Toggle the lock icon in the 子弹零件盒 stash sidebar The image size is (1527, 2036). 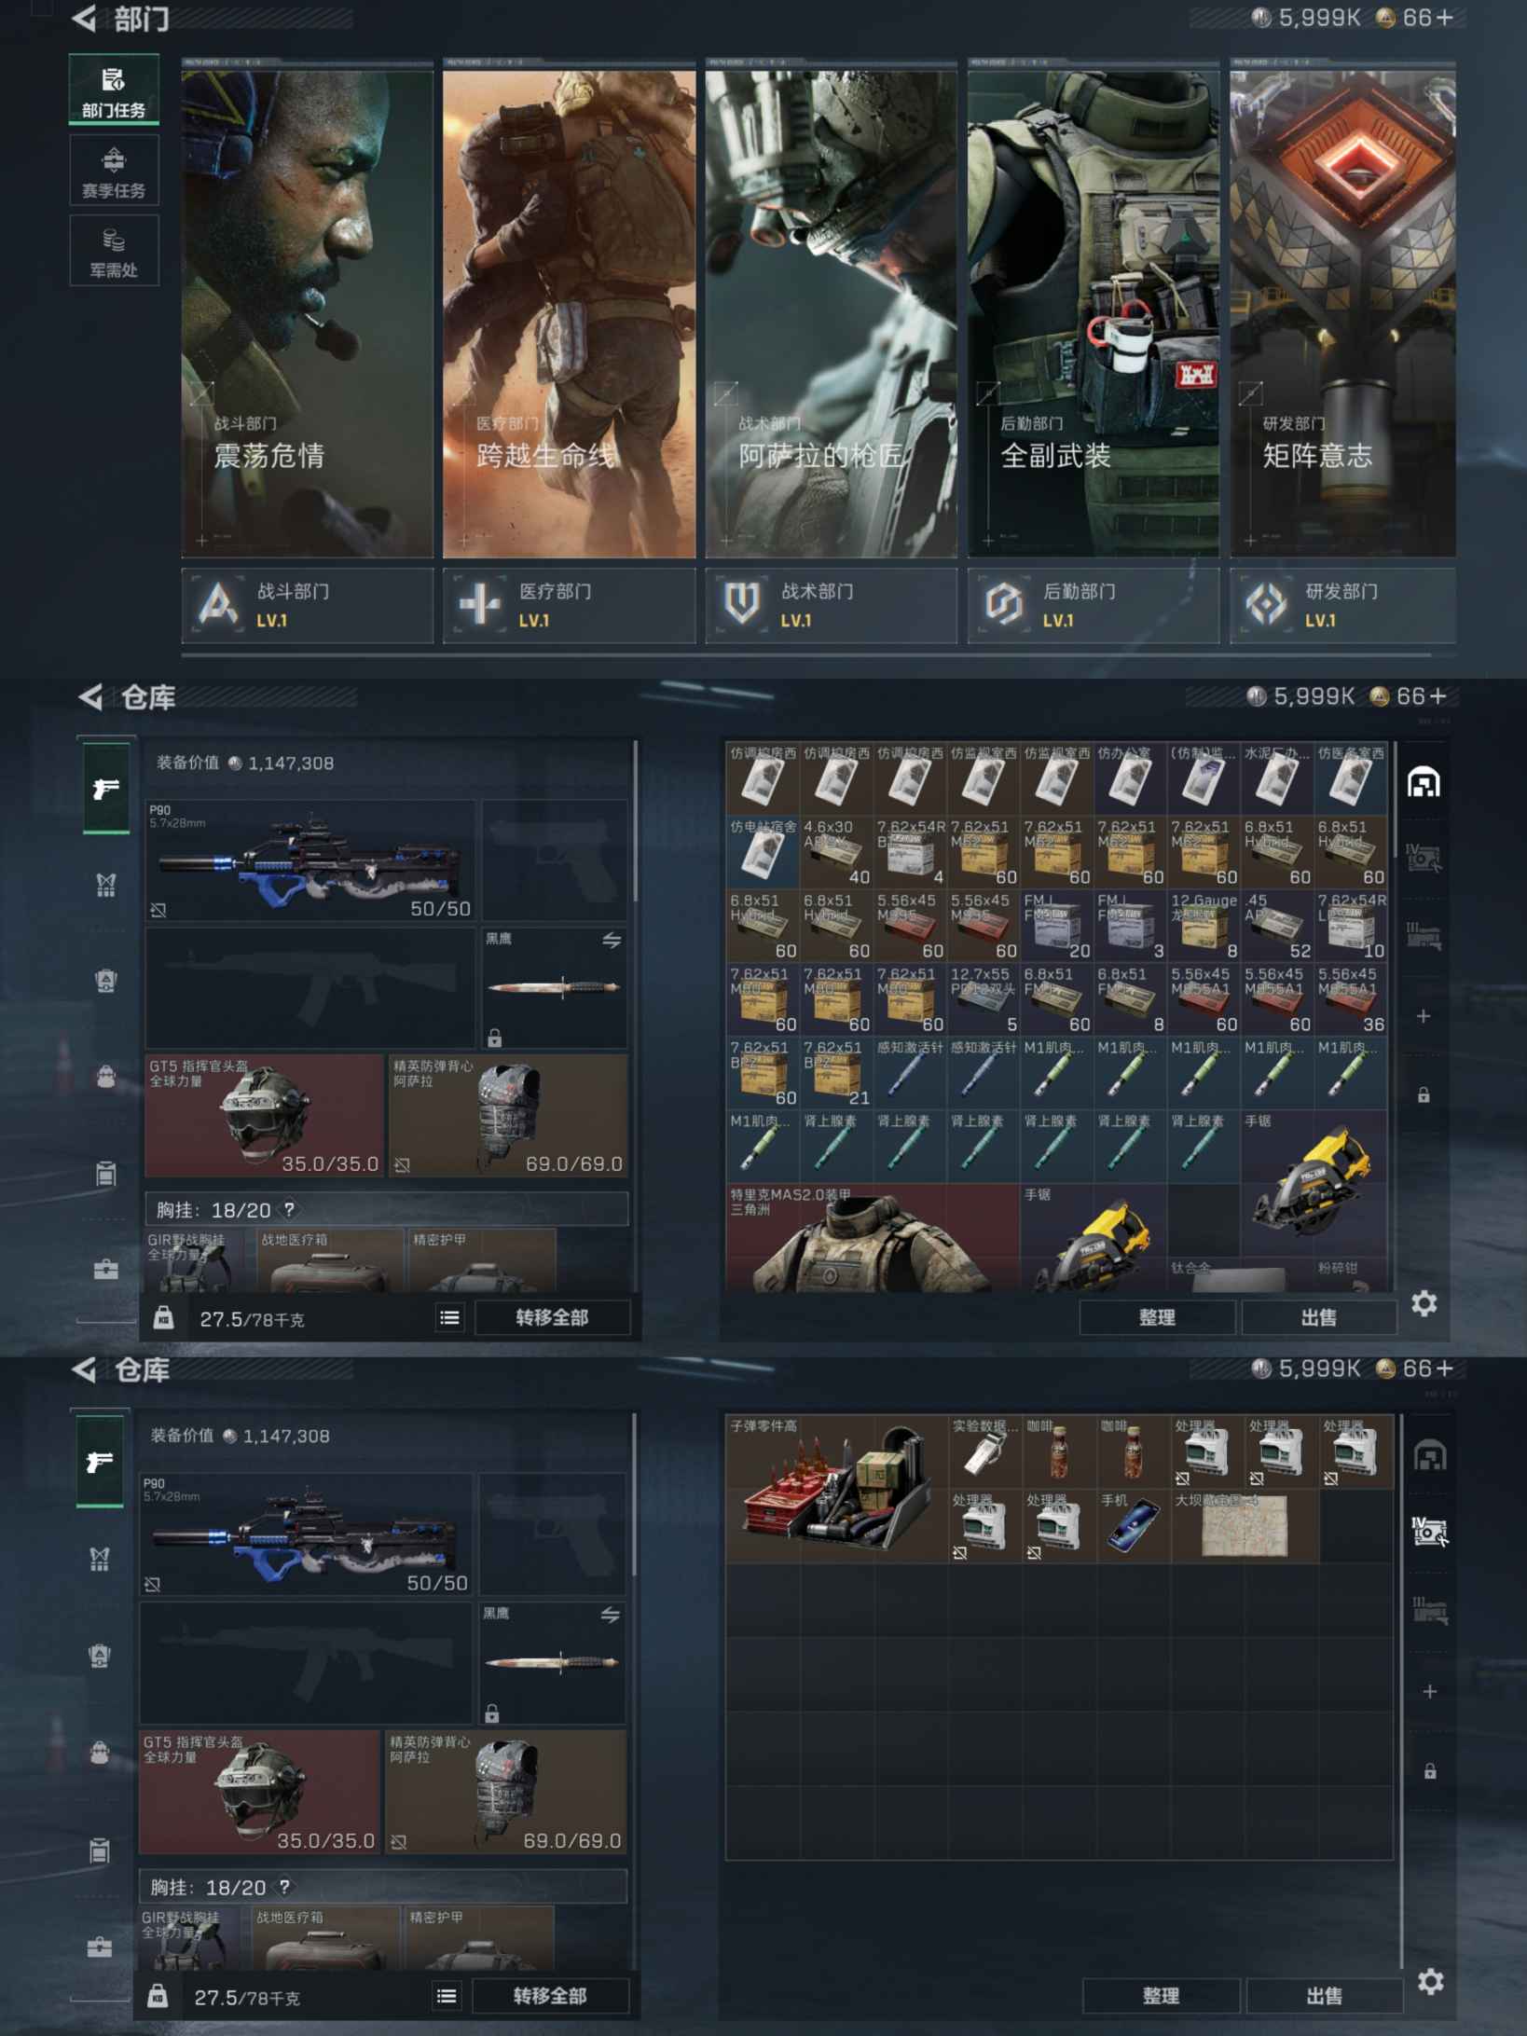pos(1429,1771)
